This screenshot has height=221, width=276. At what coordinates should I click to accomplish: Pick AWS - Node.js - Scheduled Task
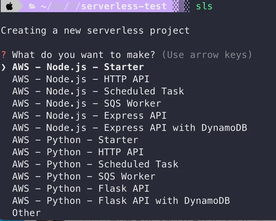(x=98, y=91)
